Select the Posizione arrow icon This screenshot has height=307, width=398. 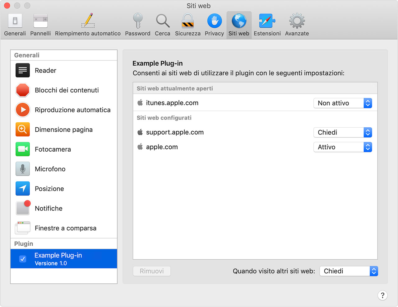tap(23, 189)
